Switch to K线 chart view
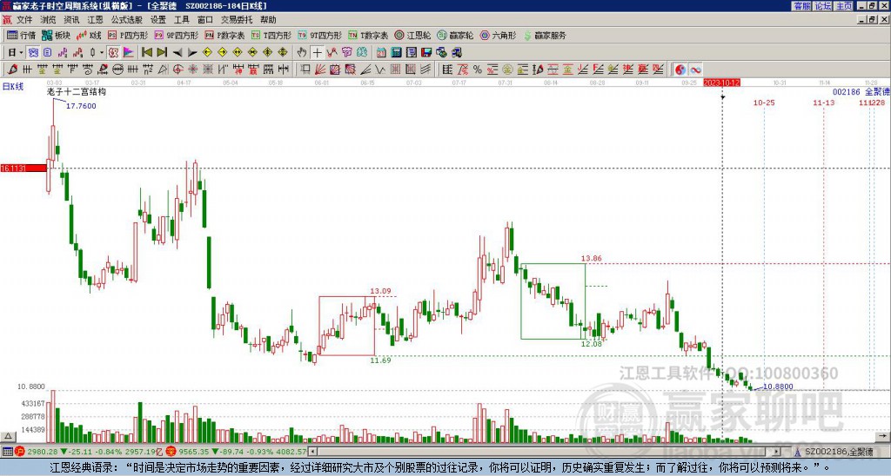This screenshot has height=476, width=891. pos(89,35)
